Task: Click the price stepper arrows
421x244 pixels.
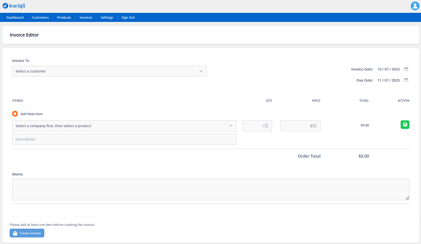Action: pos(315,126)
